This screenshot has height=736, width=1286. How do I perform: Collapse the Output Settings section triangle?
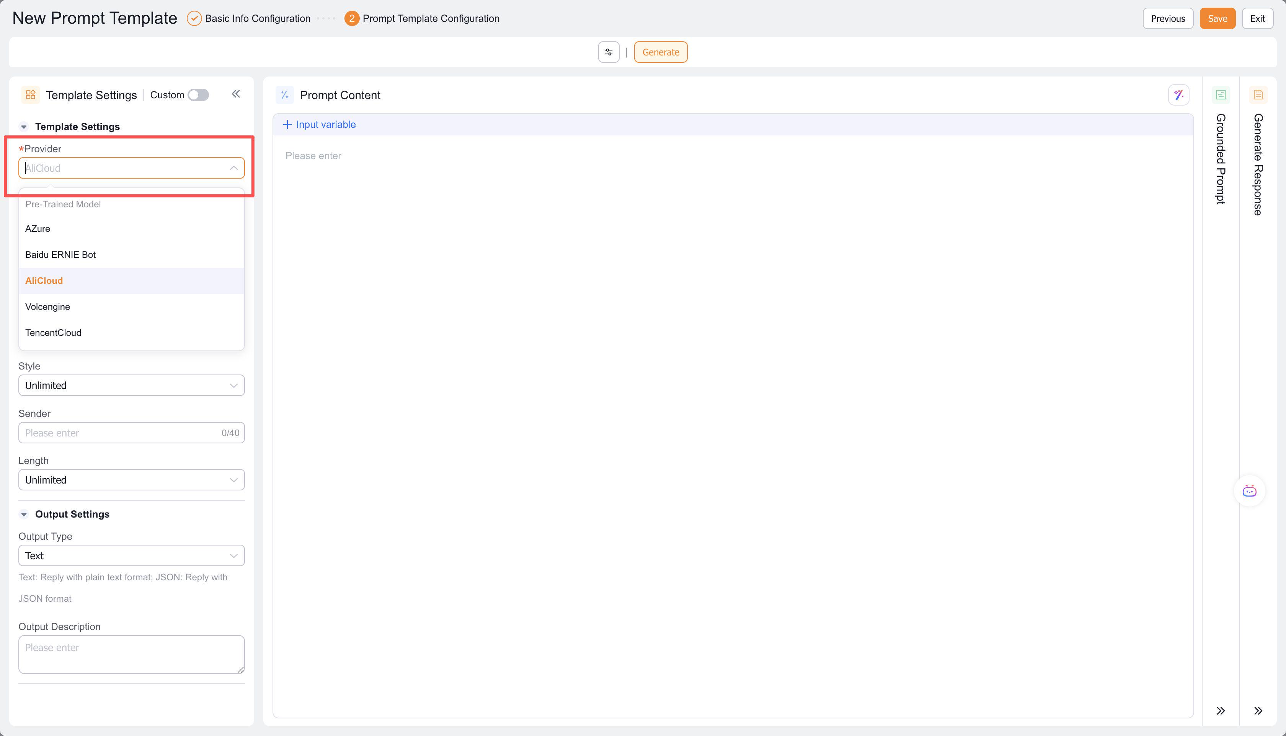pyautogui.click(x=24, y=514)
